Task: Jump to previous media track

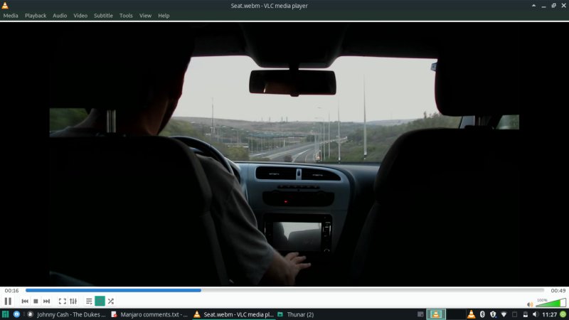Action: [x=25, y=301]
